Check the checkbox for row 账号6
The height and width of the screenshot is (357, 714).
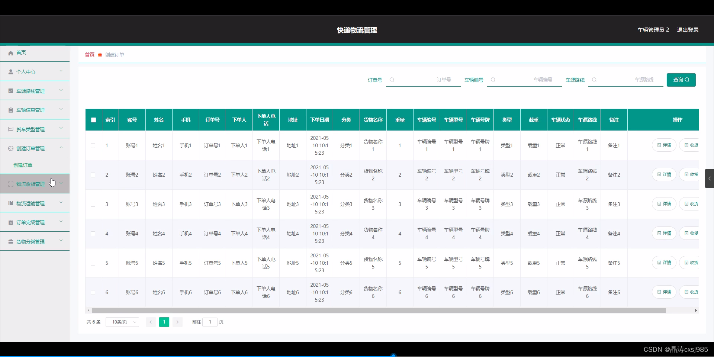coord(93,292)
